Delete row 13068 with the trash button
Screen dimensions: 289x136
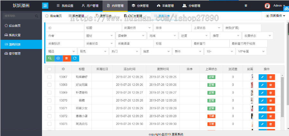[271, 85]
